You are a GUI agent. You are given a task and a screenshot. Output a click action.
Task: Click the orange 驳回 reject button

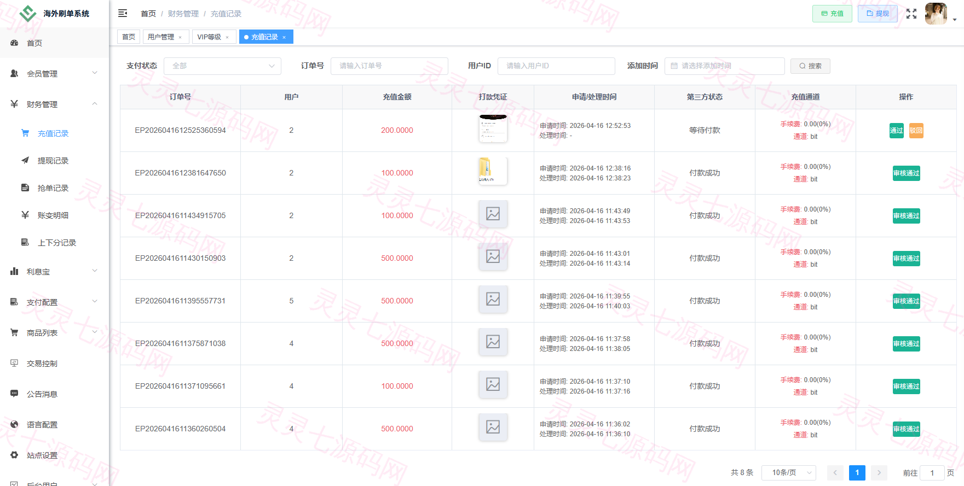tap(916, 131)
